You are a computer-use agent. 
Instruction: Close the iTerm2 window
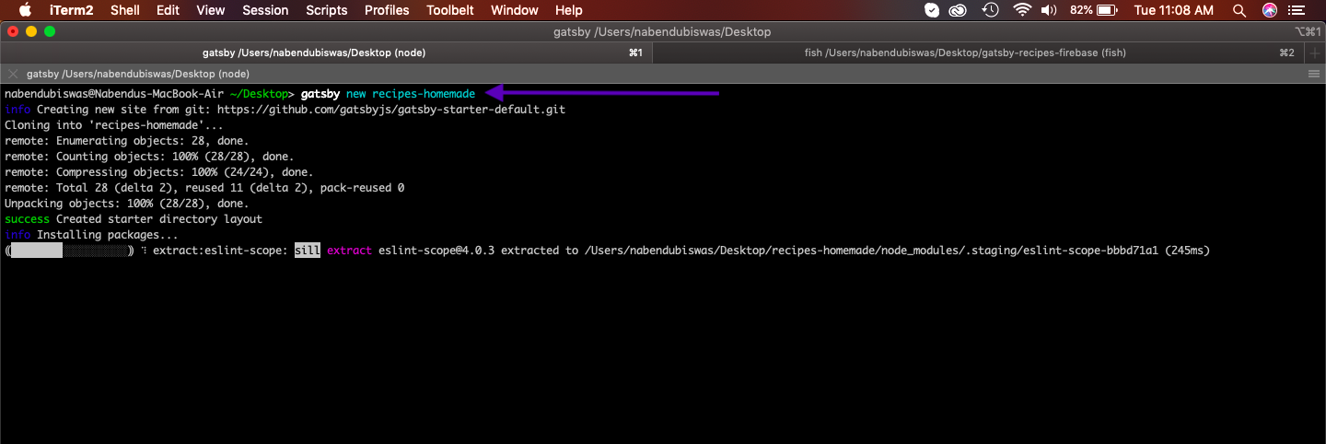[x=13, y=31]
